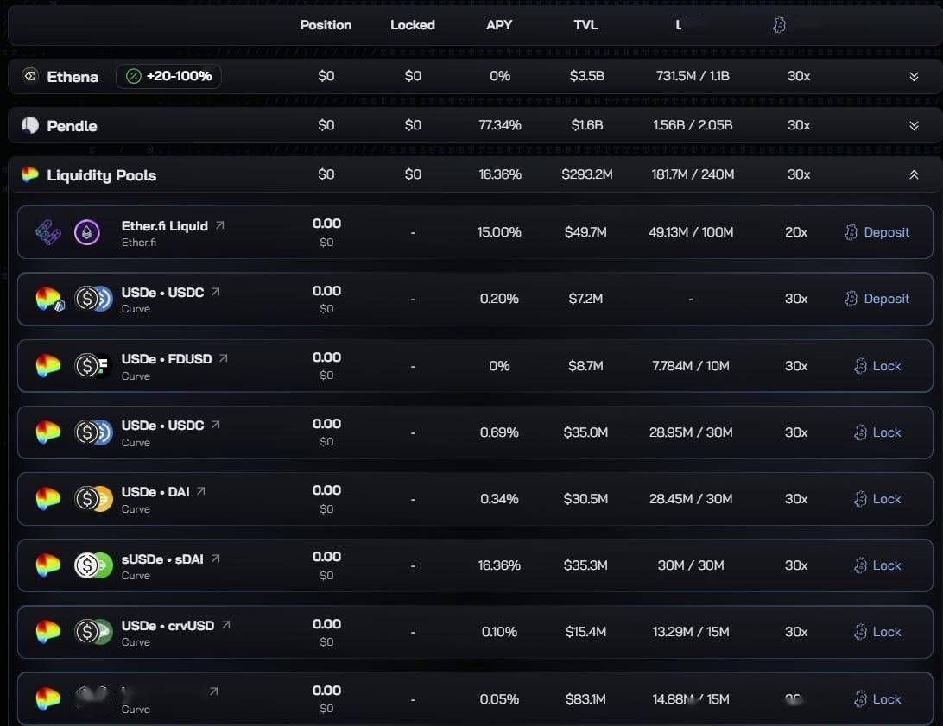Click the Ethena logo icon

pyautogui.click(x=29, y=76)
